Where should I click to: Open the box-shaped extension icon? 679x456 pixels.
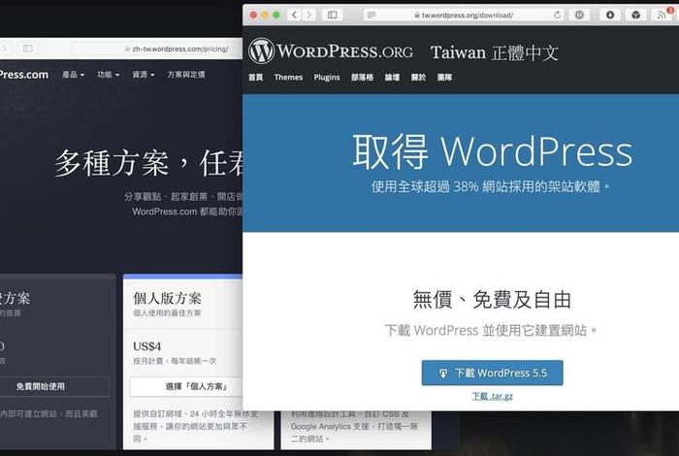coord(635,15)
